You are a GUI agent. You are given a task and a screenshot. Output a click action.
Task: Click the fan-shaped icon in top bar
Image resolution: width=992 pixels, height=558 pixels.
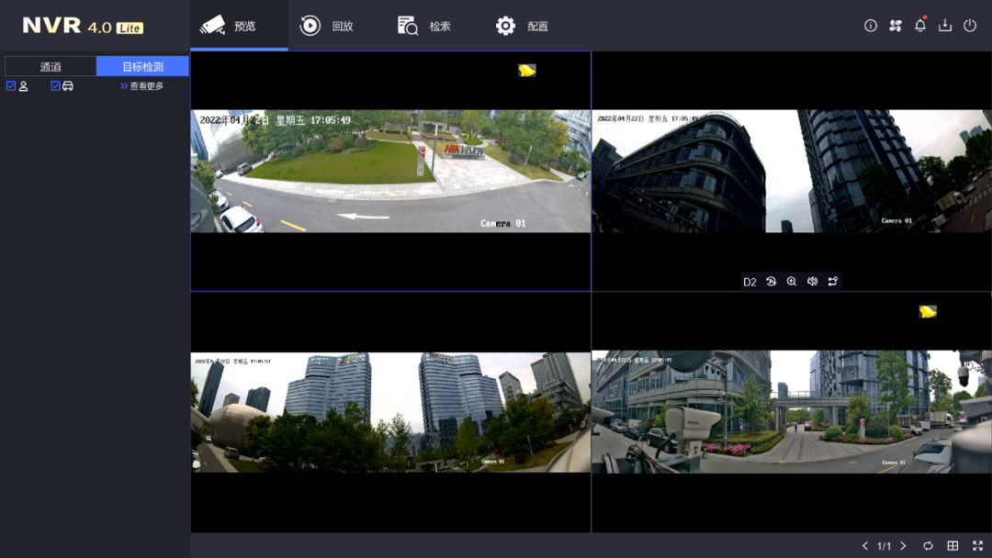[896, 26]
